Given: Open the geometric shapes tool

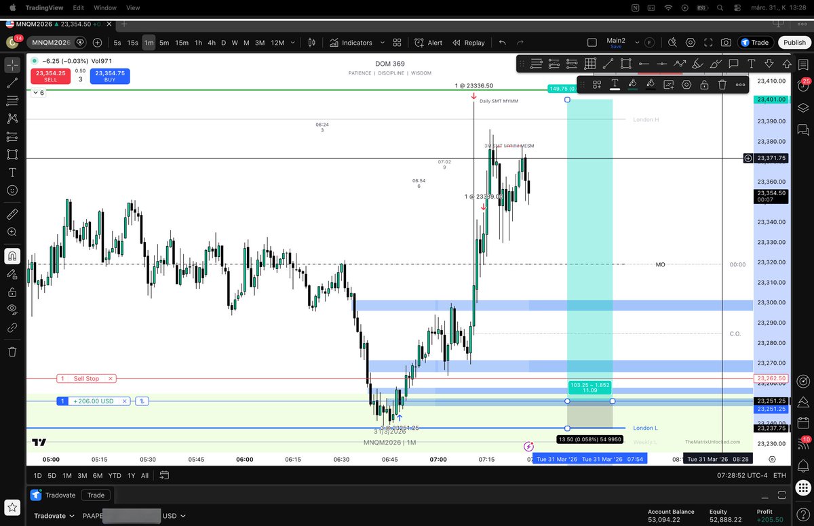Looking at the screenshot, I should point(12,155).
